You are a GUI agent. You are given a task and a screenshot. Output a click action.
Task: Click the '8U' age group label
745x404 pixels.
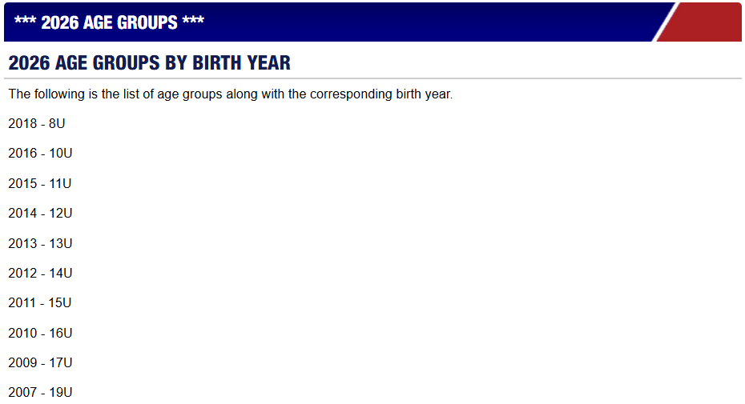(x=57, y=124)
